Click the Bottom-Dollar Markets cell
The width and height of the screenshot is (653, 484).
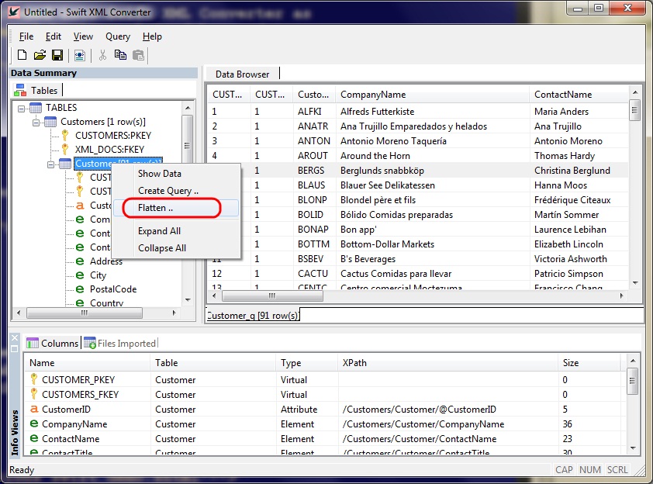click(432, 244)
